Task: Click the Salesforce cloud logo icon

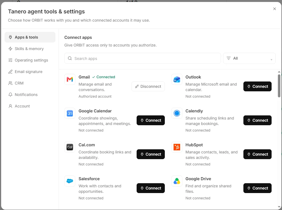Action: (x=70, y=181)
